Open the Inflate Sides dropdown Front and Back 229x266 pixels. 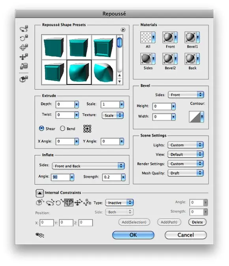point(88,166)
